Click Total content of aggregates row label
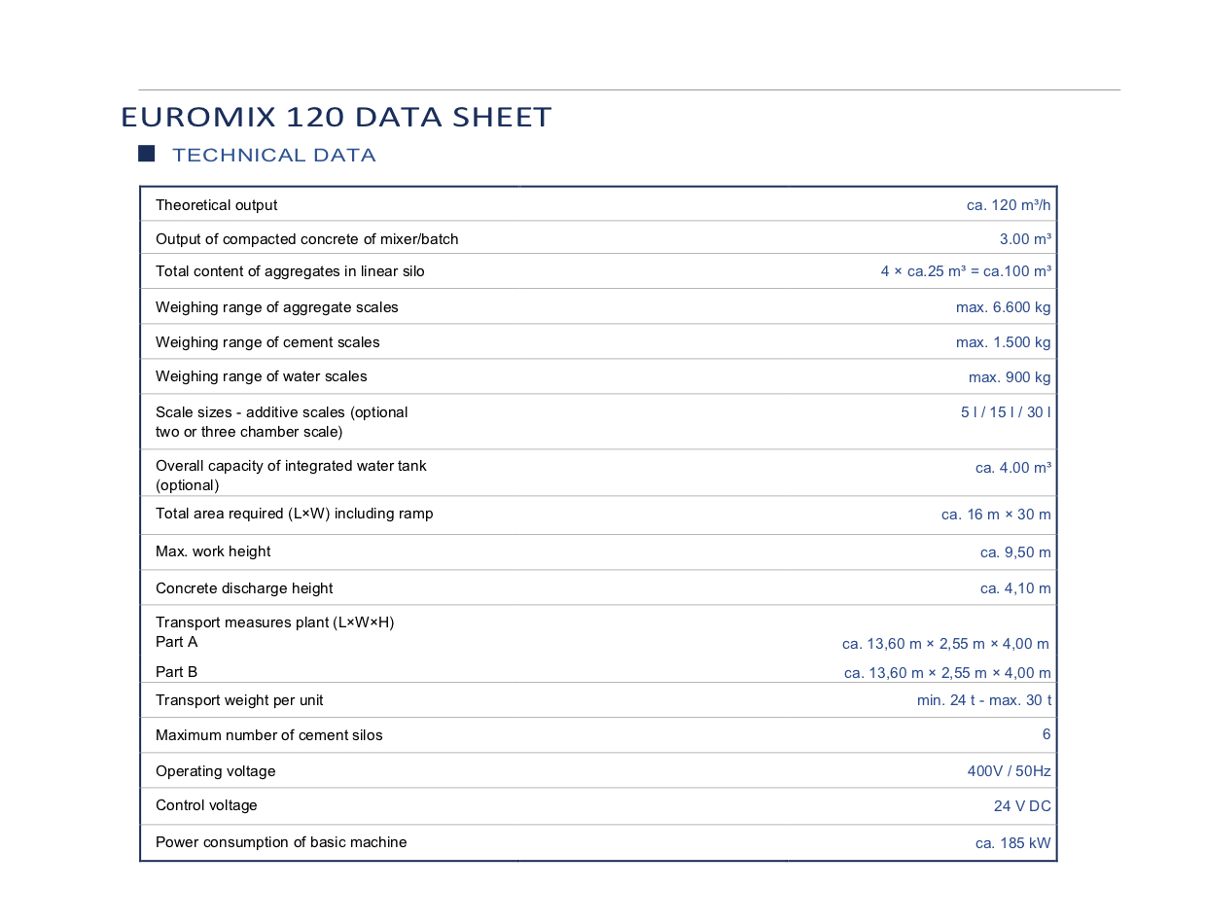1206x924 pixels. [x=290, y=271]
